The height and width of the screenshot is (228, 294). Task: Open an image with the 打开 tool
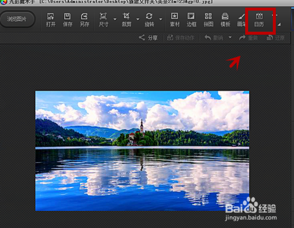pyautogui.click(x=51, y=19)
